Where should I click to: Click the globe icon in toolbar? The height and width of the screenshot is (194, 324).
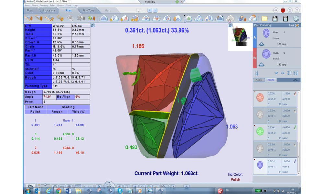[x=296, y=18]
